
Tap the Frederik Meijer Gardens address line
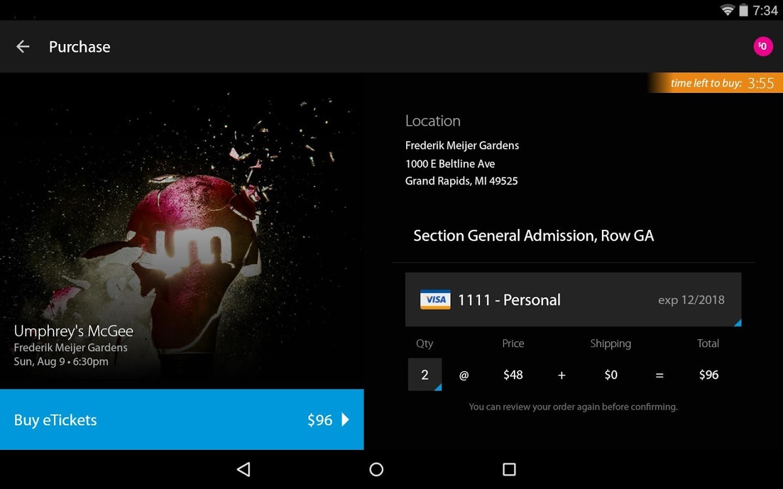click(x=462, y=146)
